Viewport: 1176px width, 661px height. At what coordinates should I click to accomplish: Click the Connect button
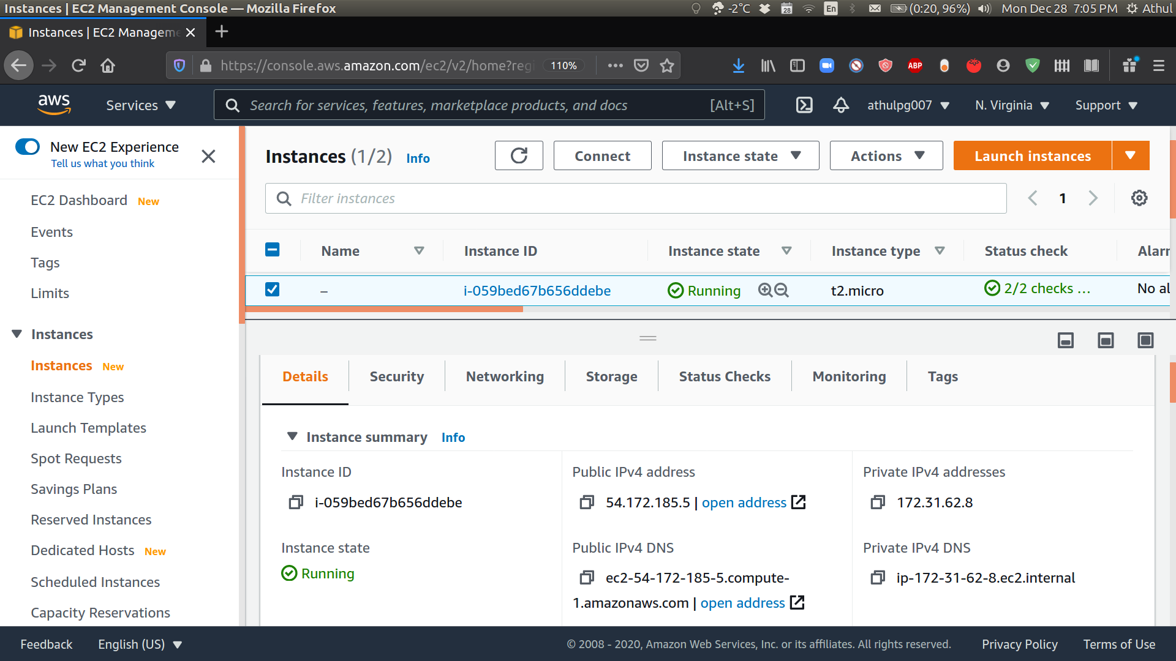click(x=602, y=155)
